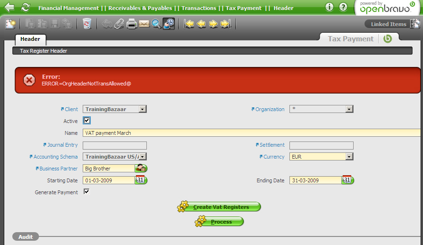
Task: Click the Ending Date field 31-03-2009
Action: tap(316, 180)
